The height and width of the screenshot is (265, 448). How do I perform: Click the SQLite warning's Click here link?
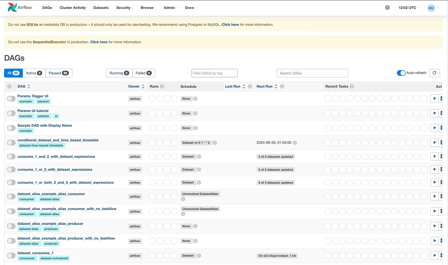click(x=230, y=24)
